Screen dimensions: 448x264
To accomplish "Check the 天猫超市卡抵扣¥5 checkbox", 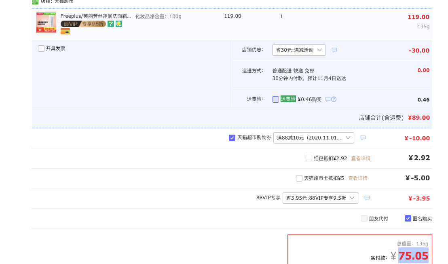I will 299,178.
